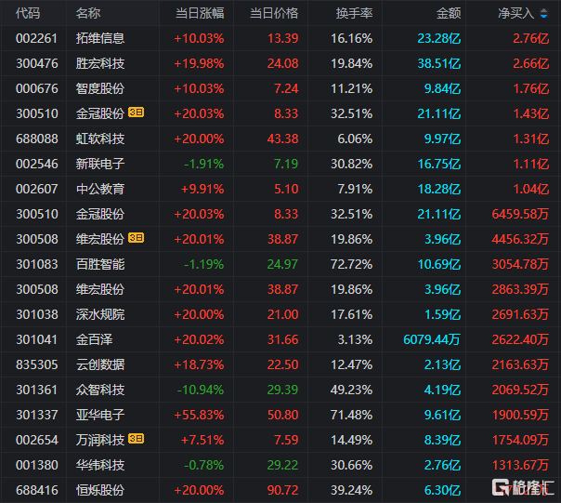Click amount 23.28亿 for 拓维信息
Screen dimensions: 561x503
coord(439,38)
